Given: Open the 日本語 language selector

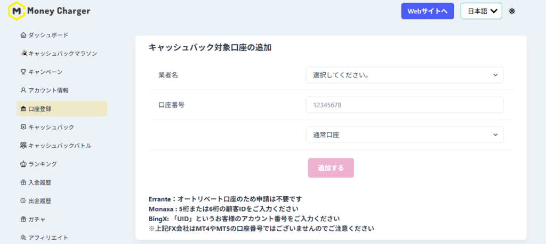Looking at the screenshot, I should coord(481,11).
